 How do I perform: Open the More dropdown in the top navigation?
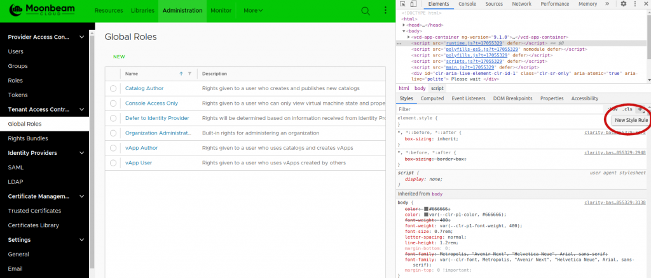[x=253, y=11]
